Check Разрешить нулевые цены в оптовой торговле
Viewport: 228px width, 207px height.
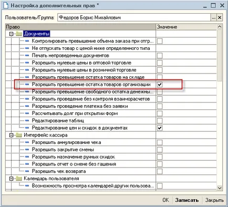coord(160,63)
